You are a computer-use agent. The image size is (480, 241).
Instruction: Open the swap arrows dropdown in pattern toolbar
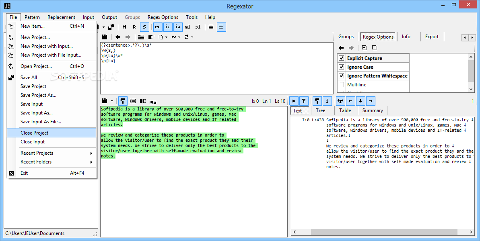coord(189,37)
